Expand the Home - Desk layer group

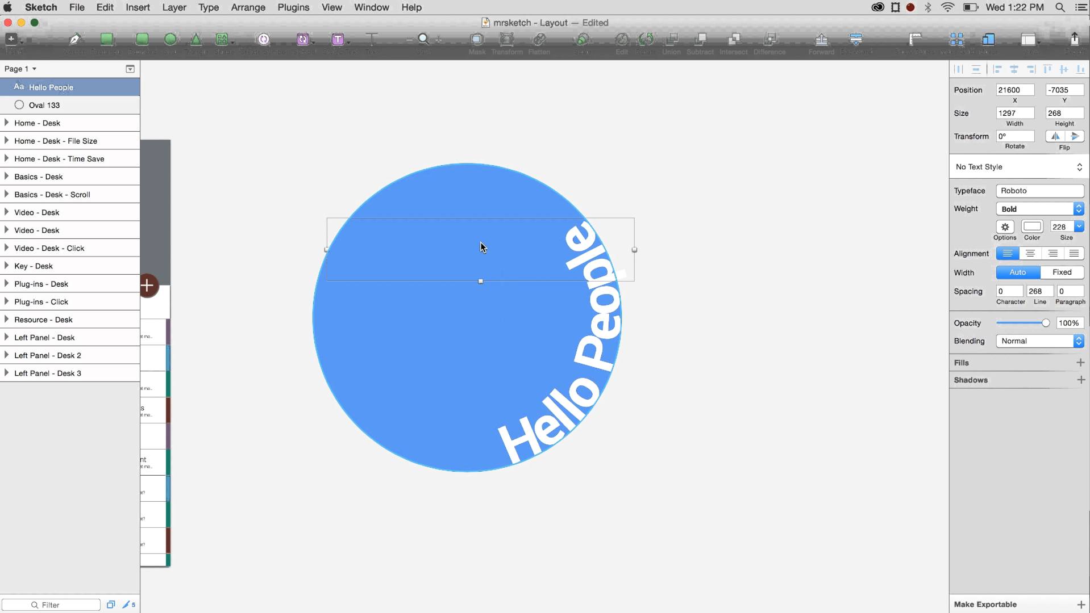coord(6,123)
